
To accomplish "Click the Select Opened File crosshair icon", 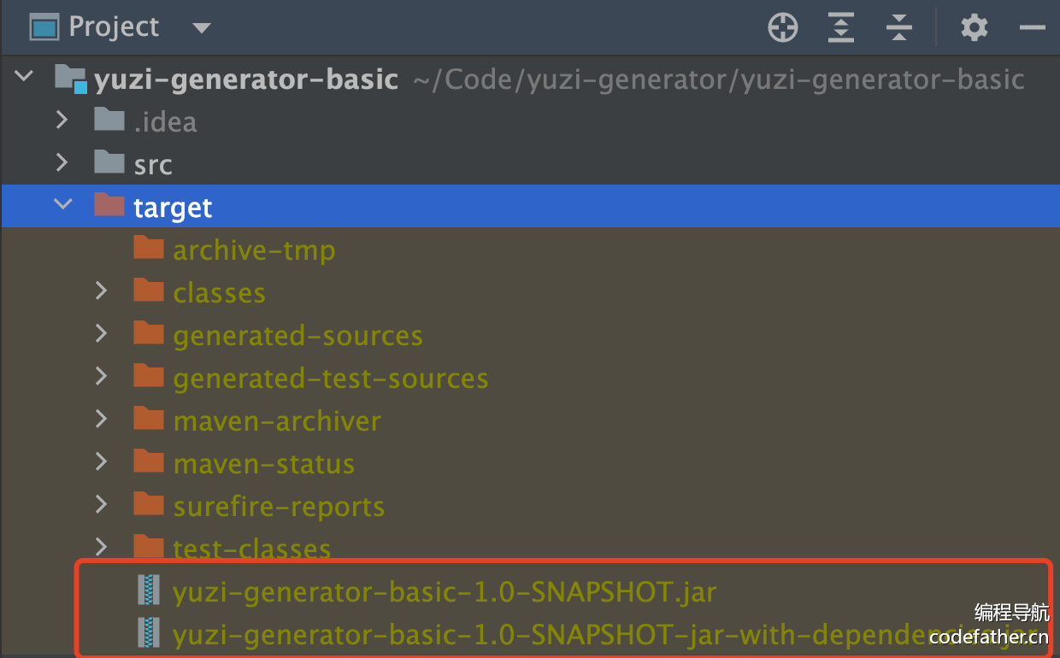I will coord(782,28).
